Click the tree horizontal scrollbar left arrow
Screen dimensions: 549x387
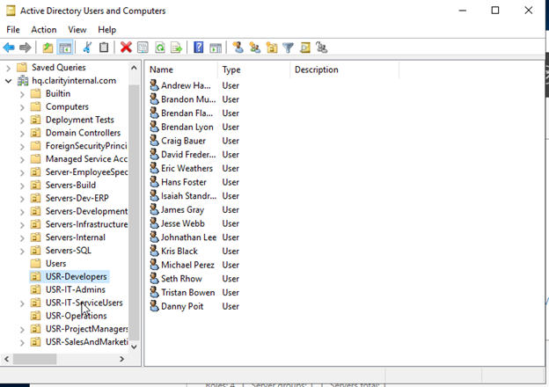pos(7,359)
